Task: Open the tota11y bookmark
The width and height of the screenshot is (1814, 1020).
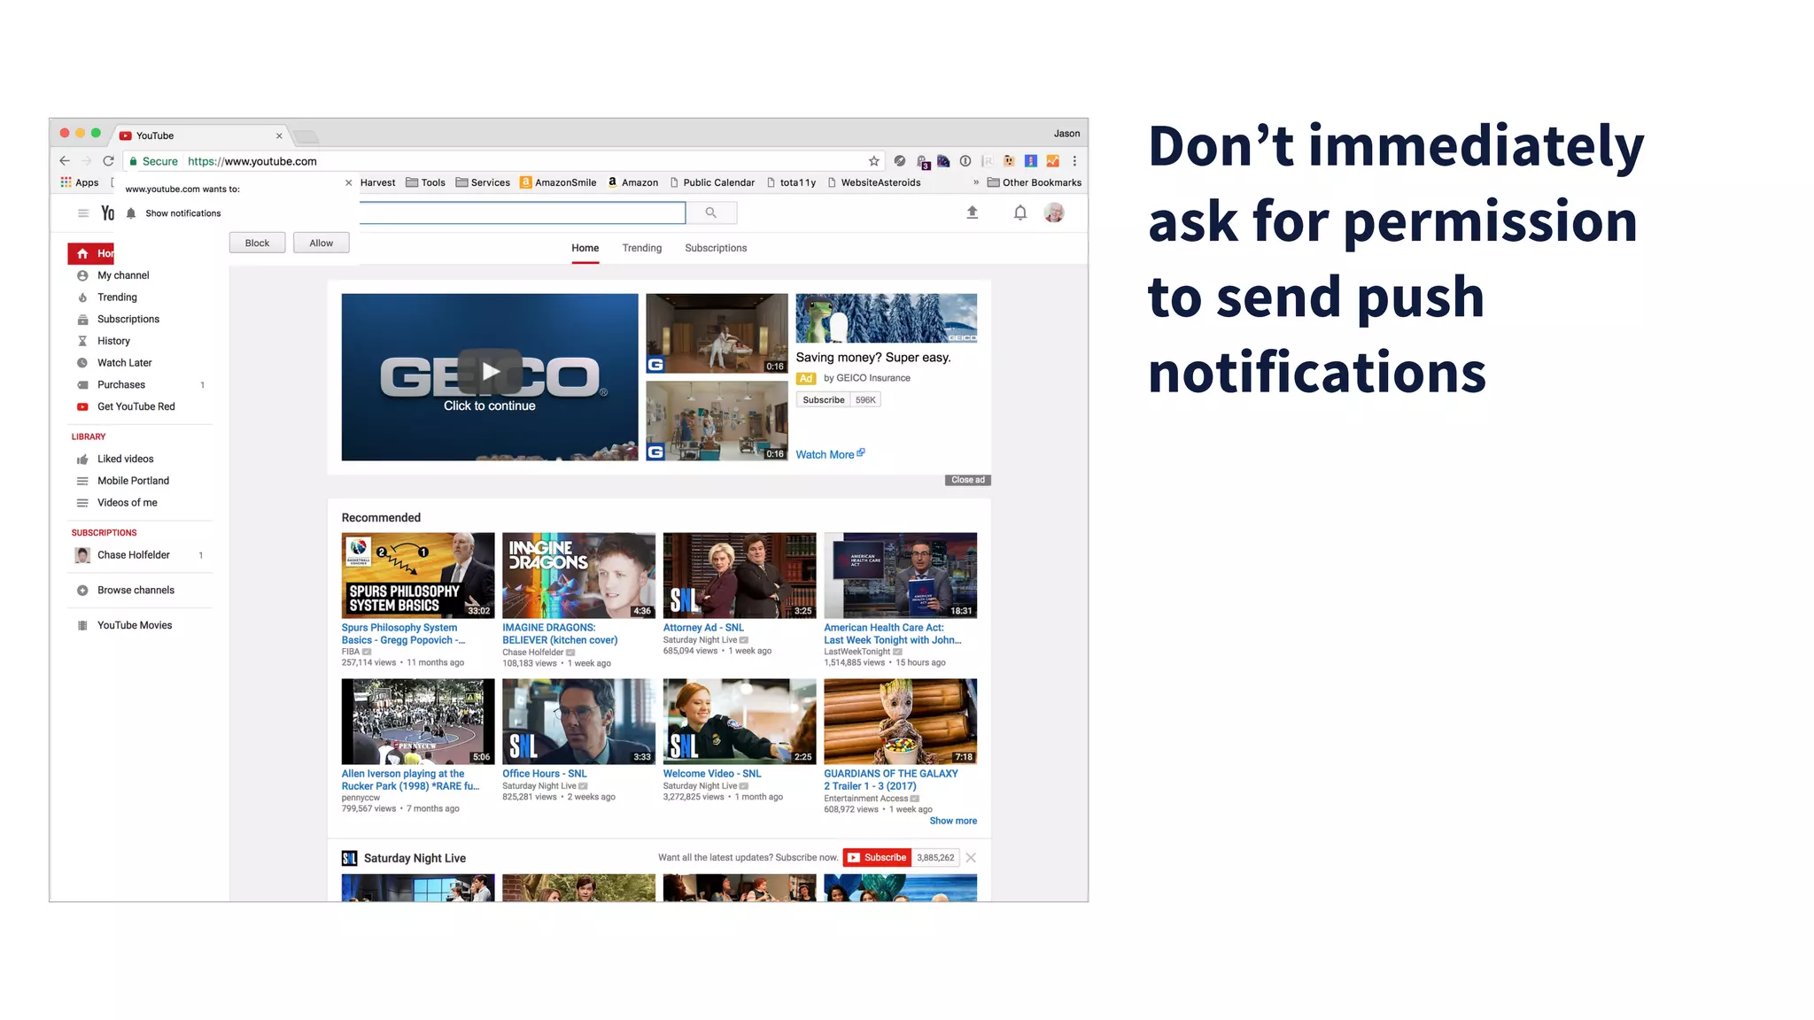Action: [x=792, y=182]
